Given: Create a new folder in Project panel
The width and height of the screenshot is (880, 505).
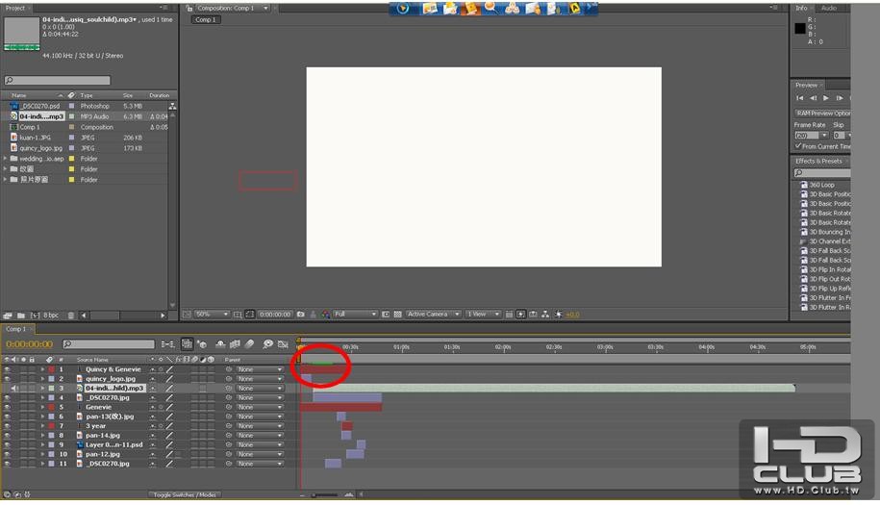Looking at the screenshot, I should click(x=21, y=316).
